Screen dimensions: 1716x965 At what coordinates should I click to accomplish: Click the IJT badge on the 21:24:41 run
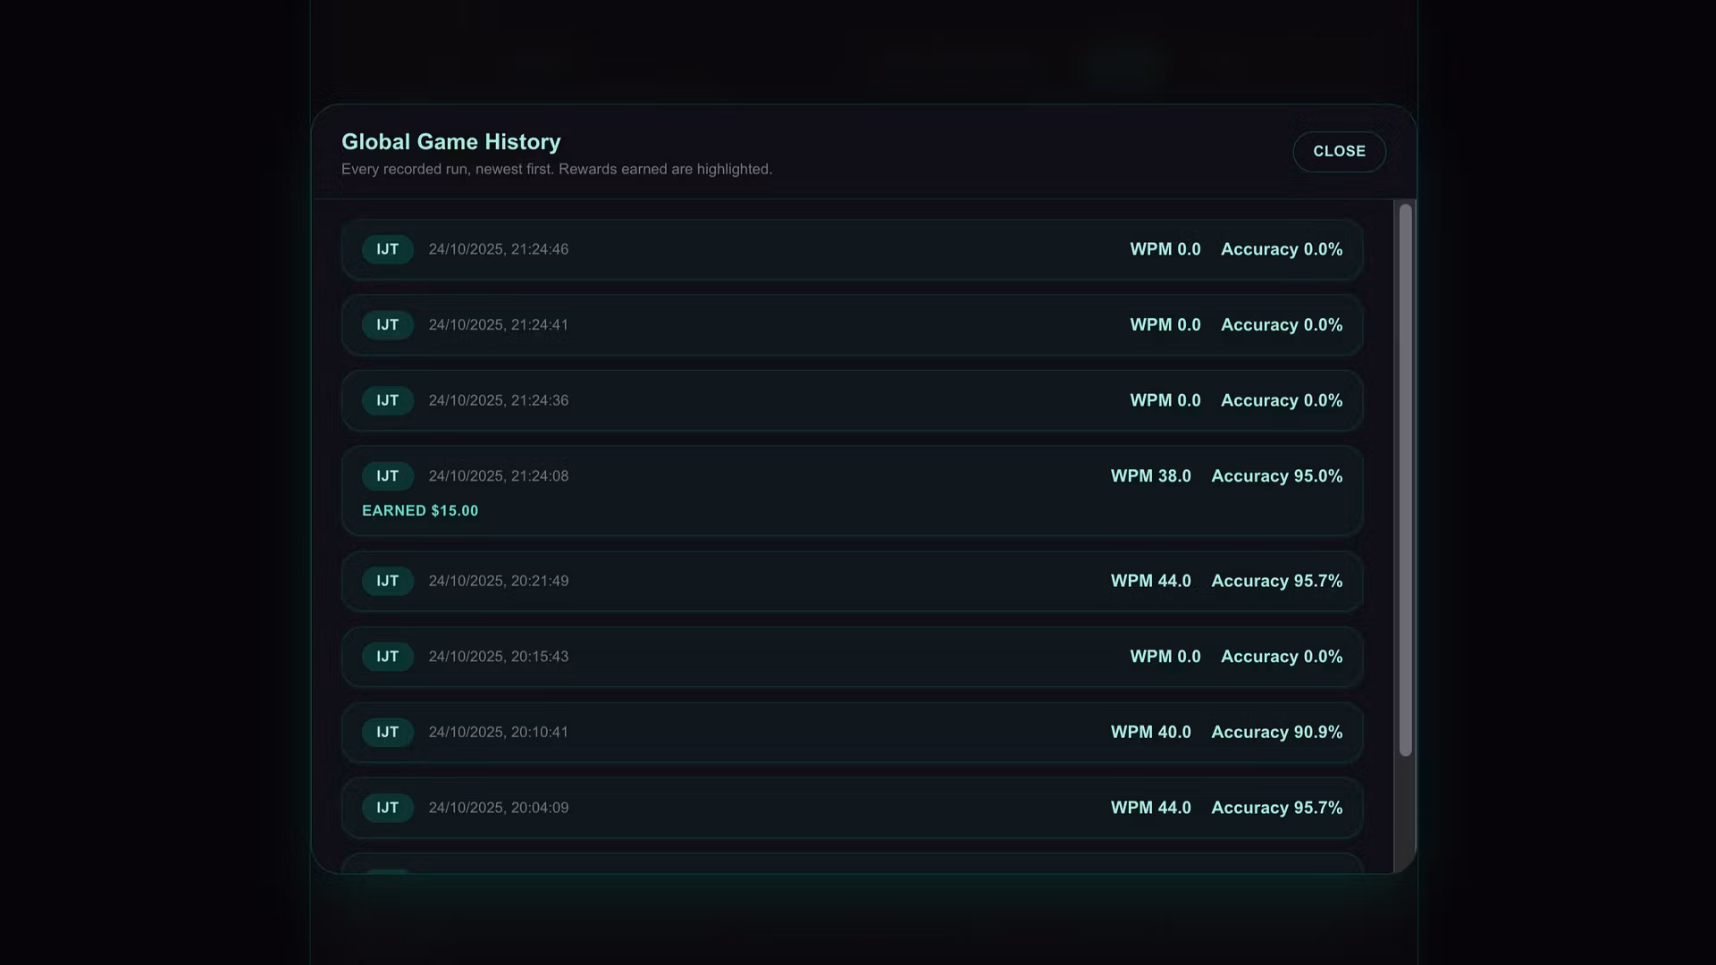[x=387, y=325]
